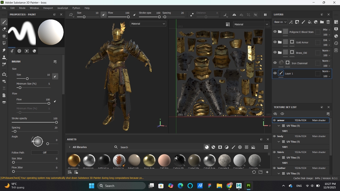This screenshot has width=340, height=191.
Task: Open the Python menu
Action: [x=76, y=8]
